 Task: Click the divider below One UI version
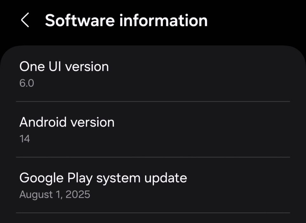pos(153,102)
